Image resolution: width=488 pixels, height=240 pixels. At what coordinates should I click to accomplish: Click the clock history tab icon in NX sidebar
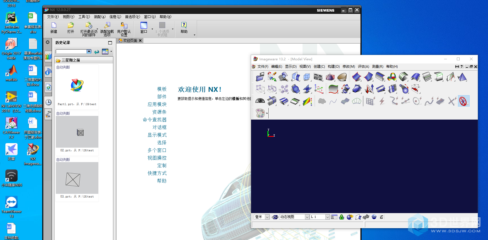(x=48, y=102)
